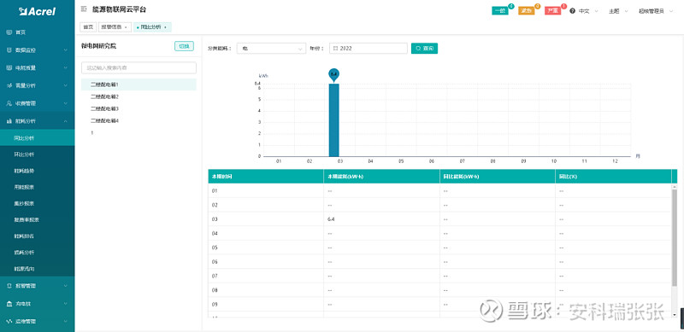This screenshot has height=332, width=684.
Task: Open the help question-mark icon
Action: [x=572, y=11]
